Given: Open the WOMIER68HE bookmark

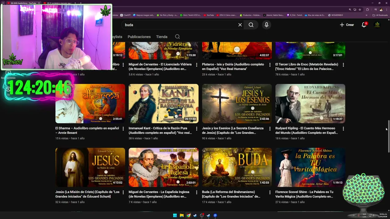Looking at the screenshot, I should [335, 15].
